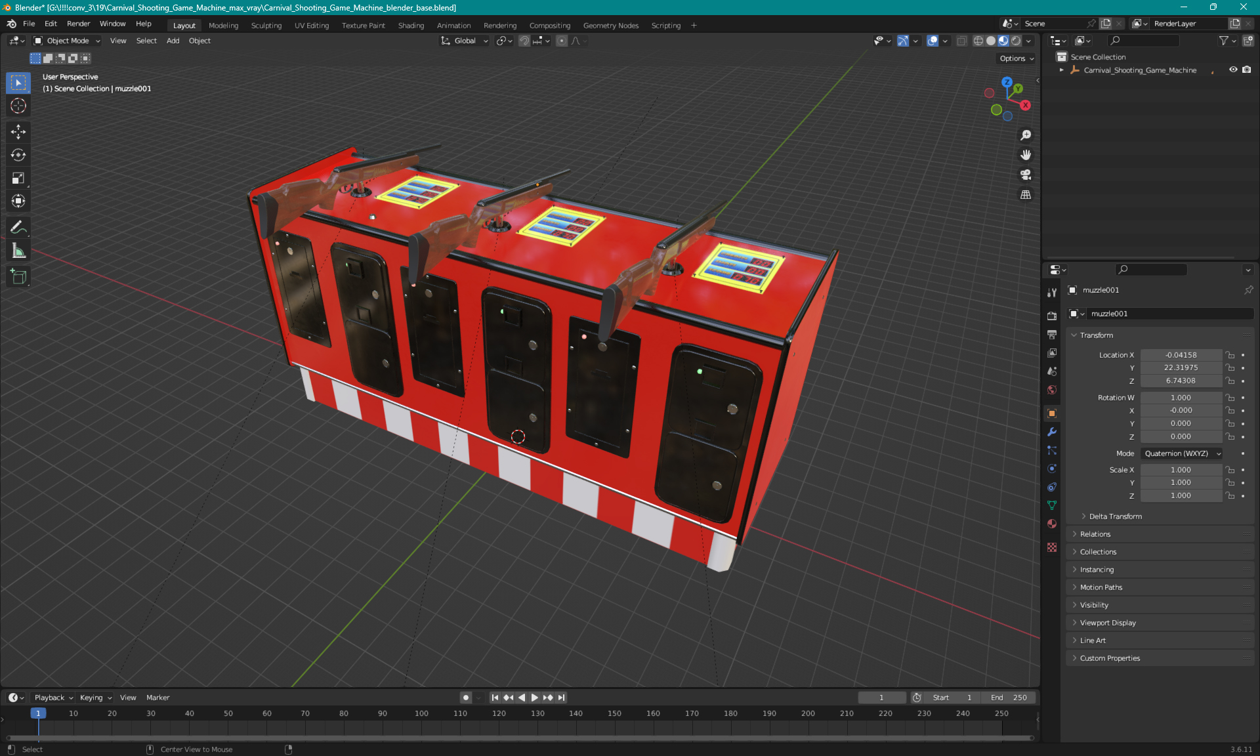Screen dimensions: 1260x756
Task: Jump to the timeline end frame
Action: pos(561,698)
